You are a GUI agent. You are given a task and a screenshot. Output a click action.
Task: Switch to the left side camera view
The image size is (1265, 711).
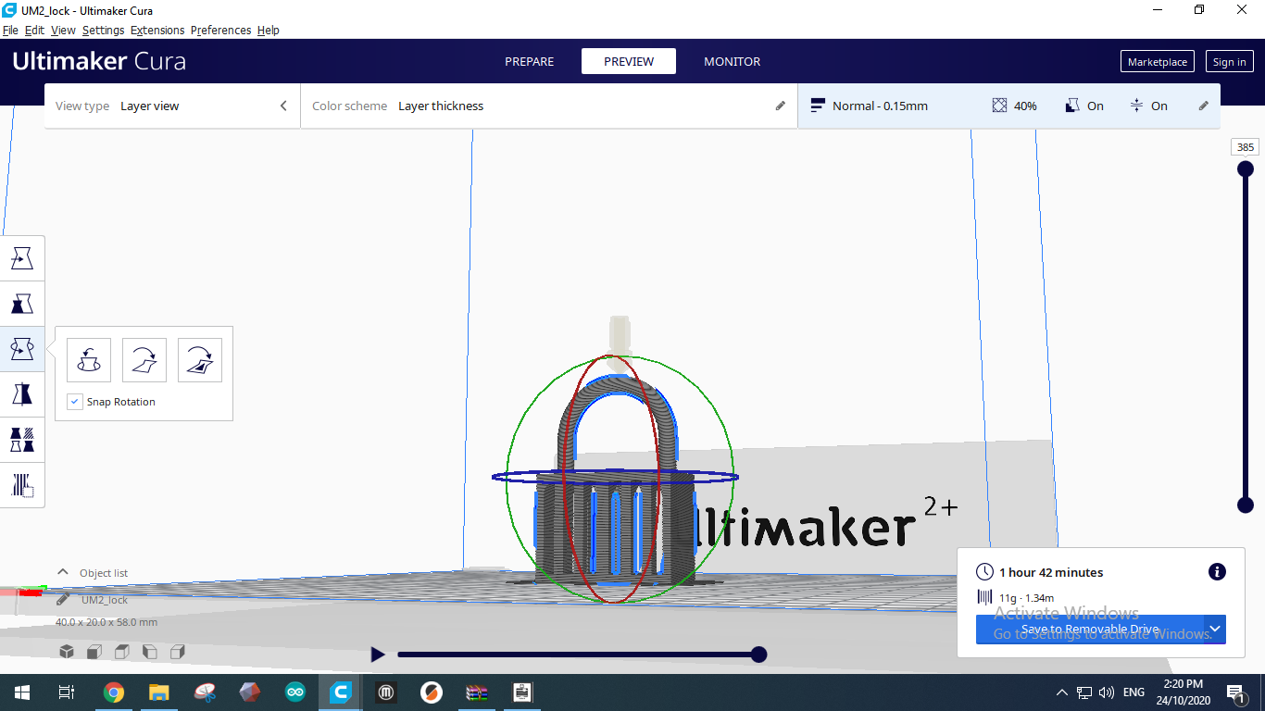(150, 652)
